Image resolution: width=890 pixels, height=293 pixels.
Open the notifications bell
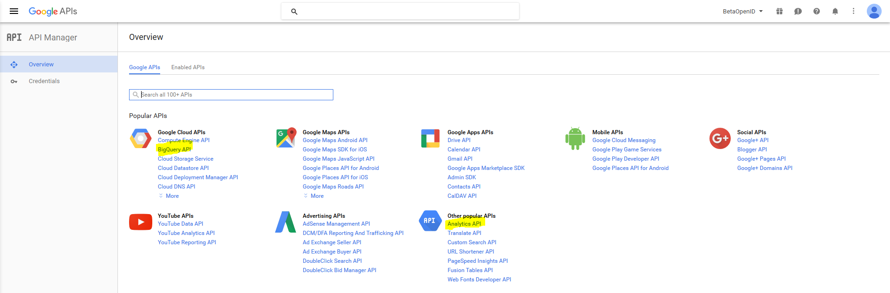(x=835, y=11)
